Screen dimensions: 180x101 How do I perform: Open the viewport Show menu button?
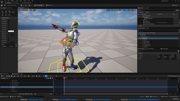pos(34,10)
